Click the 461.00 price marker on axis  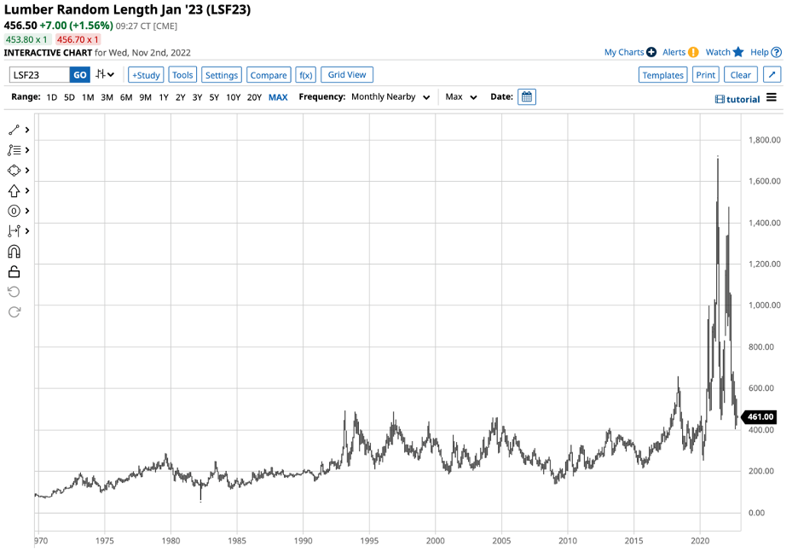click(760, 417)
